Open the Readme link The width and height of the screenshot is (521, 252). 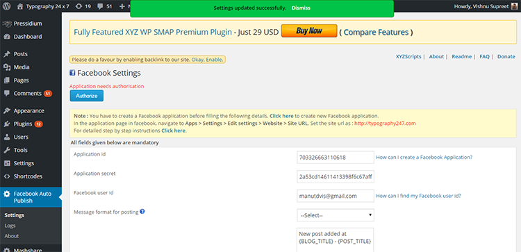point(461,57)
